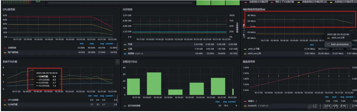The image size is (357, 112).
Task: Click Add annotation in the popup
Action: click(x=340, y=44)
